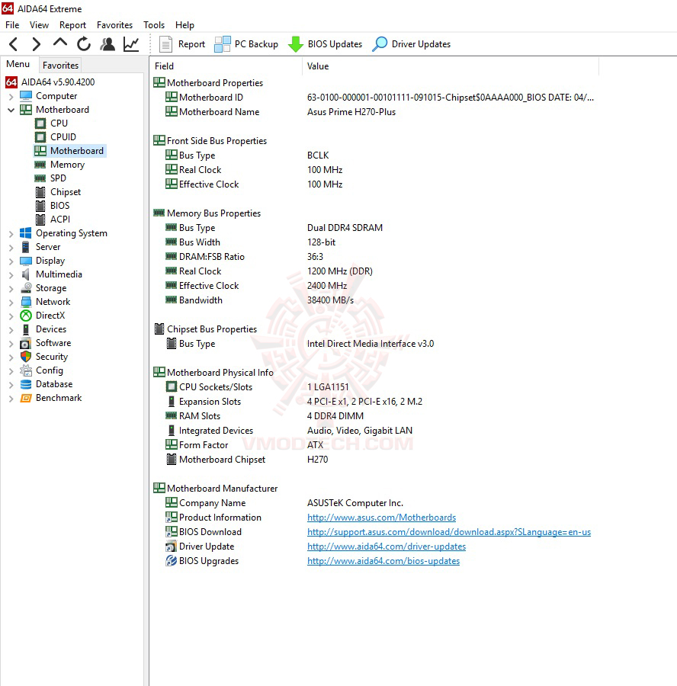
Task: Open the Report menu
Action: [x=72, y=25]
